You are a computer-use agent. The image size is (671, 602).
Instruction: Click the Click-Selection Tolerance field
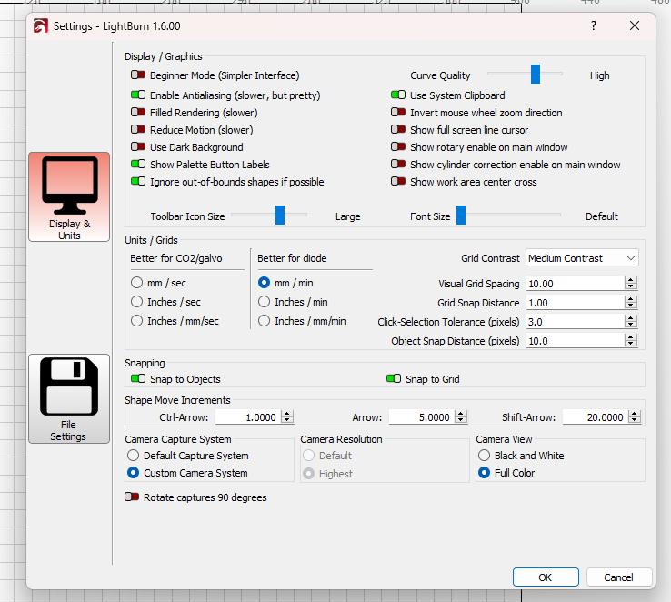[x=575, y=322]
